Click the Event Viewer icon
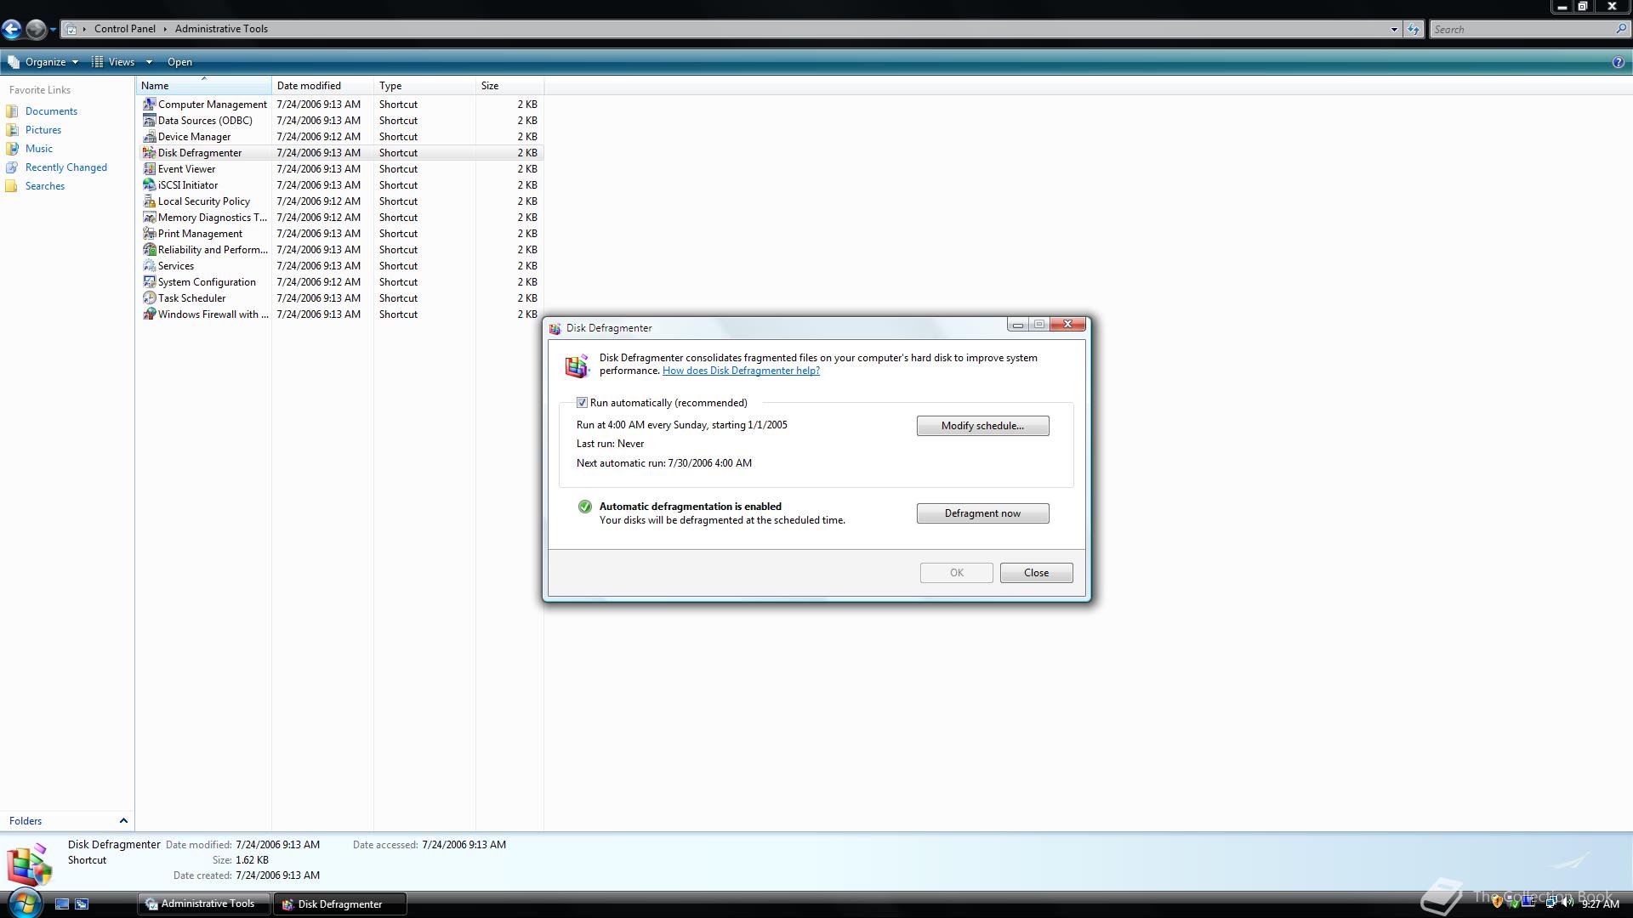The height and width of the screenshot is (918, 1633). (149, 169)
